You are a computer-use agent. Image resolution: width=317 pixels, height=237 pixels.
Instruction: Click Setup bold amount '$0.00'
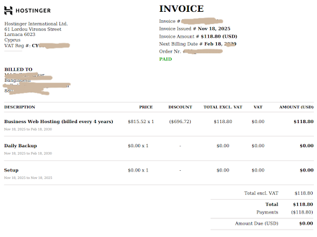[306, 170]
